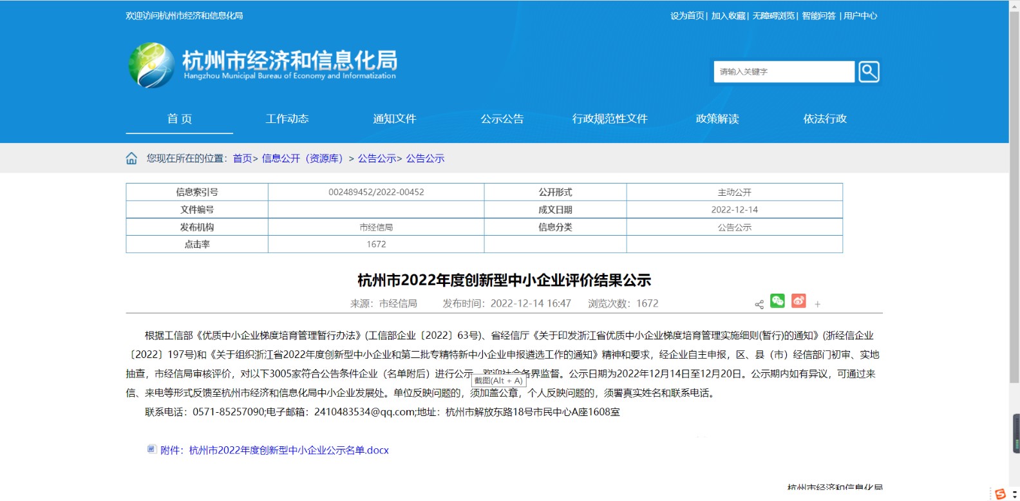Click 设为首页 link at top

click(x=687, y=16)
